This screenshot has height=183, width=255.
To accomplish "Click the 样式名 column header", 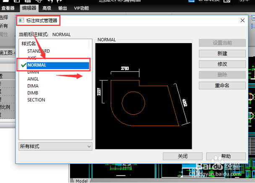I will click(x=29, y=44).
